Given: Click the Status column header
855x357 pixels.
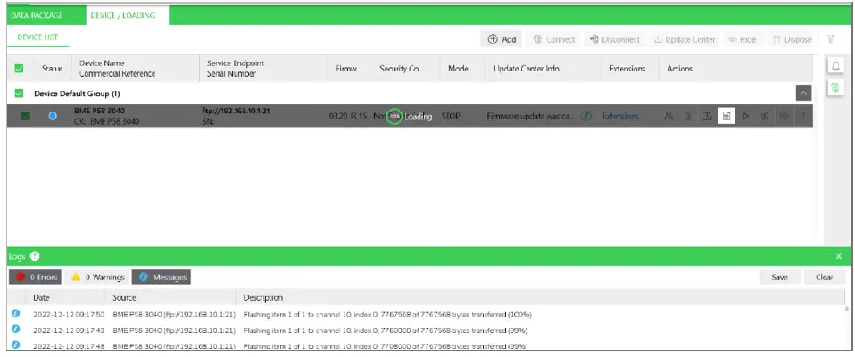Looking at the screenshot, I should [x=53, y=68].
